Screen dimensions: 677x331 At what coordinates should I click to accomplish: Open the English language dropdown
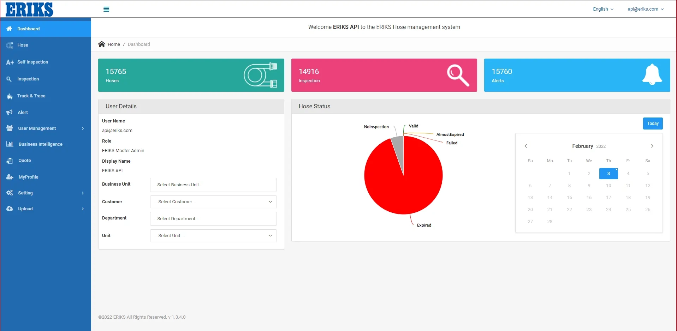tap(603, 9)
